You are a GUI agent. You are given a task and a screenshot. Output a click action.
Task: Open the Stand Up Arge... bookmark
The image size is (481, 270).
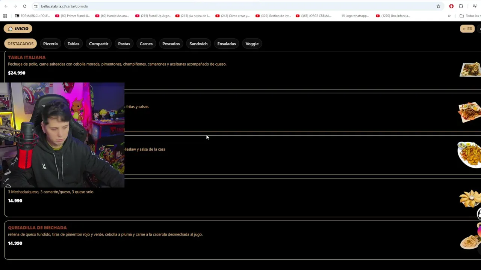[x=153, y=16]
